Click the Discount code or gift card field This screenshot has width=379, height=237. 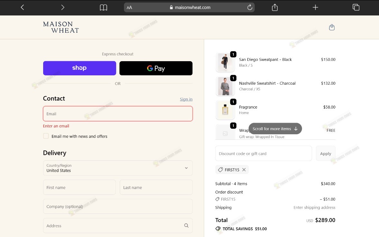pos(263,153)
